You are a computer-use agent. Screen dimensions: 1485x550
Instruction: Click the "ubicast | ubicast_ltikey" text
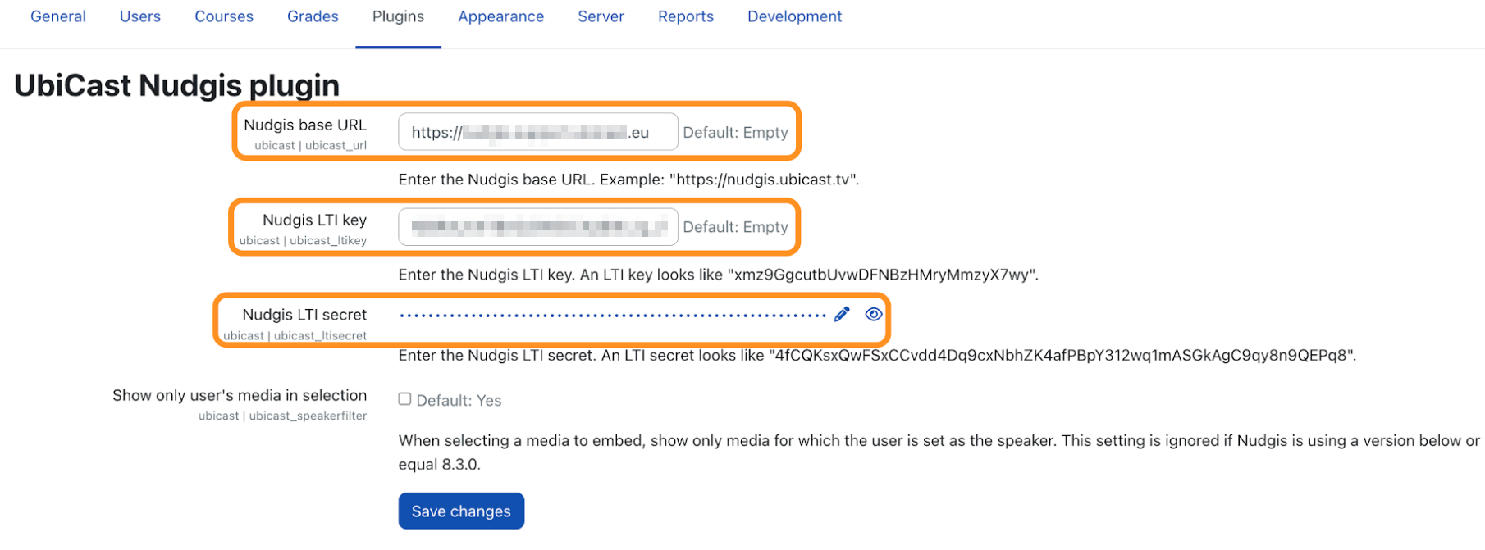(x=303, y=241)
